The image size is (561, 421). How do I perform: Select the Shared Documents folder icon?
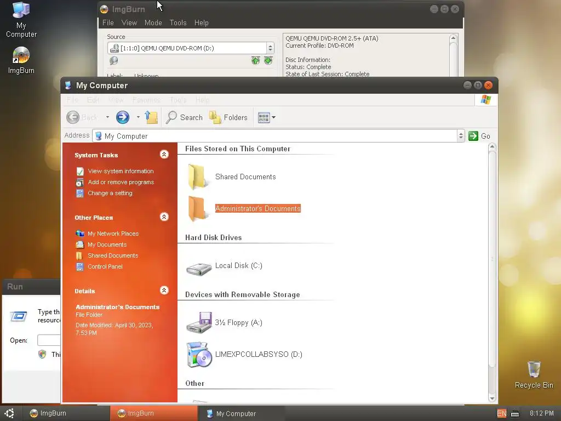pos(198,177)
